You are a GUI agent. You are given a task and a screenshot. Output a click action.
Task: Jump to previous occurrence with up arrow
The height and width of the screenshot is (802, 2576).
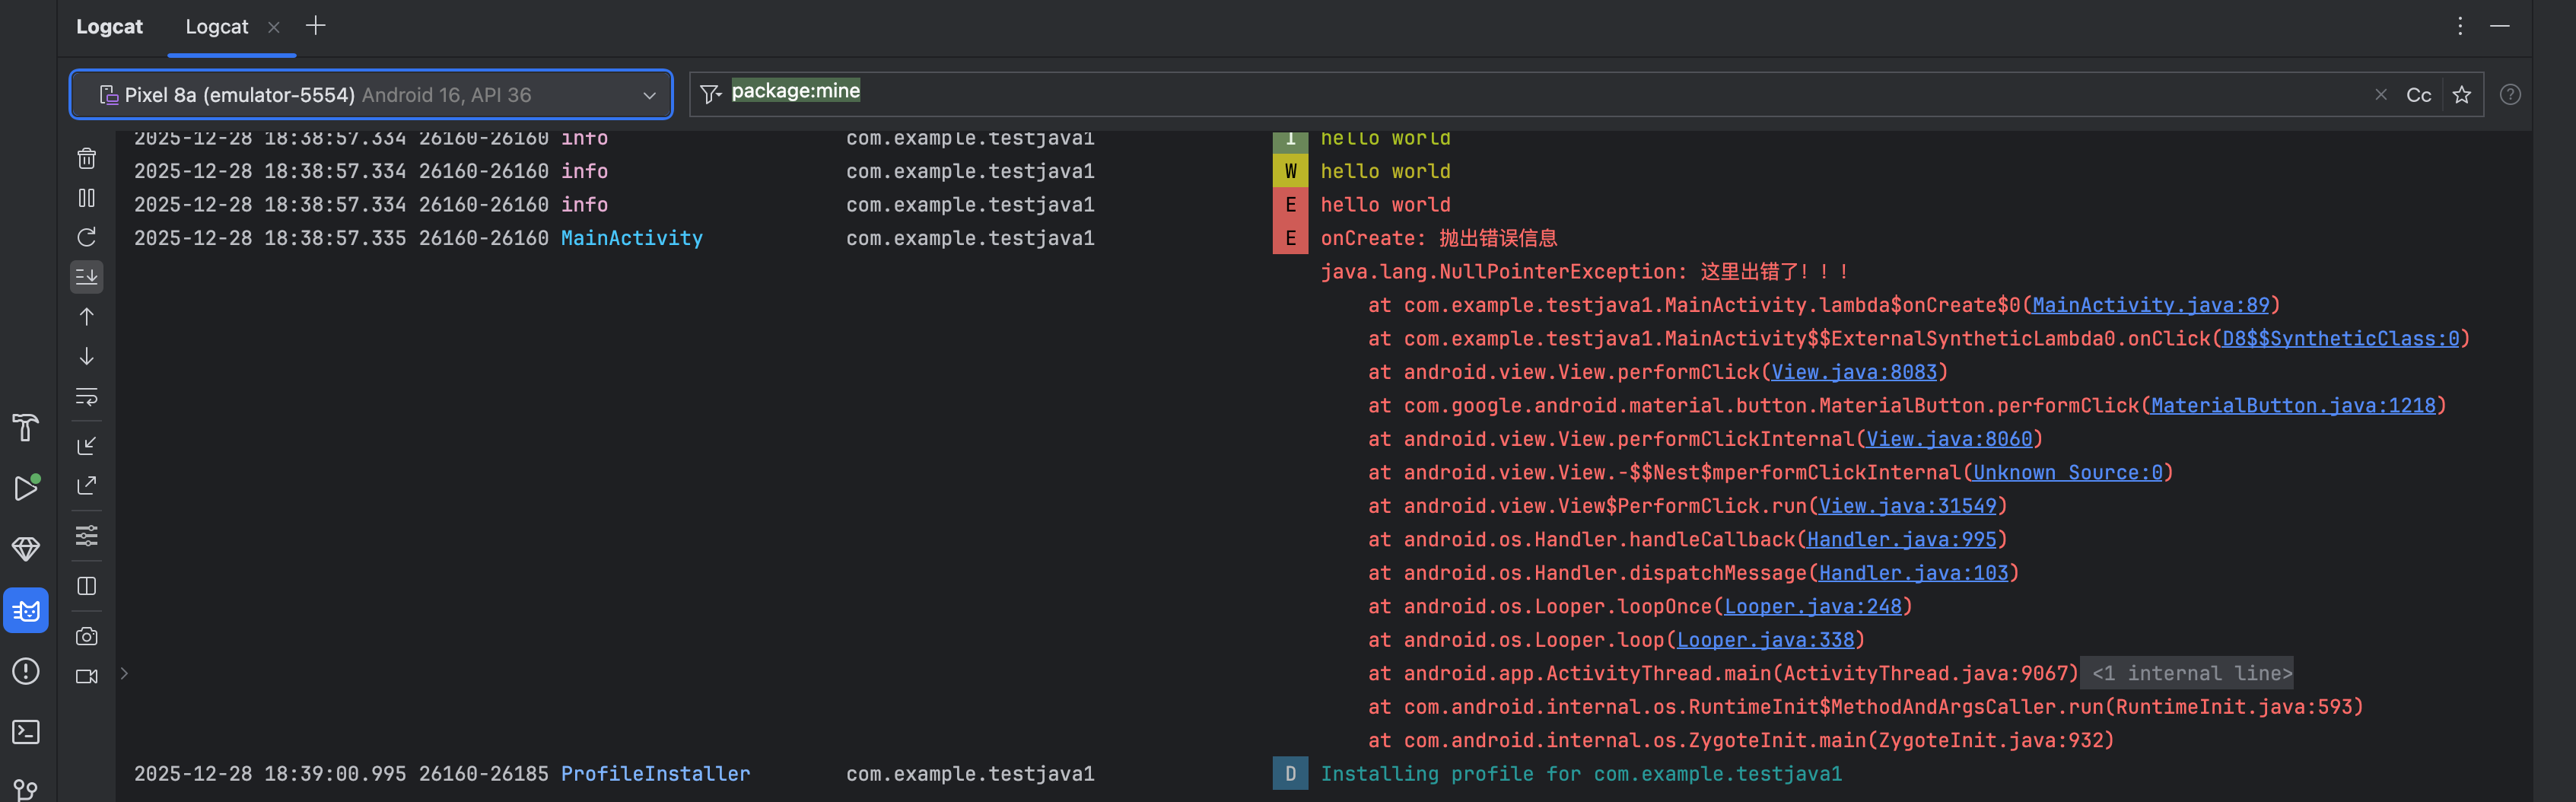pyautogui.click(x=87, y=317)
